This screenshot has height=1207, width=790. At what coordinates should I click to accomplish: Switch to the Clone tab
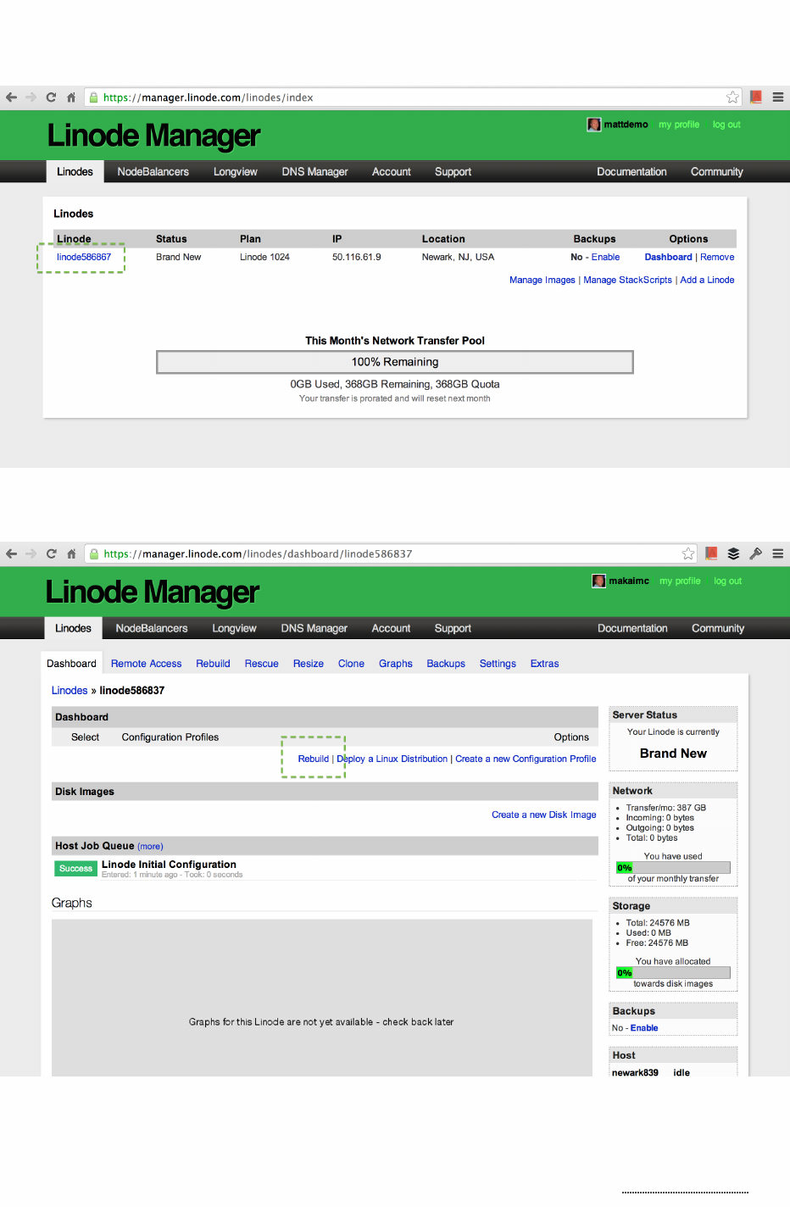tap(351, 664)
